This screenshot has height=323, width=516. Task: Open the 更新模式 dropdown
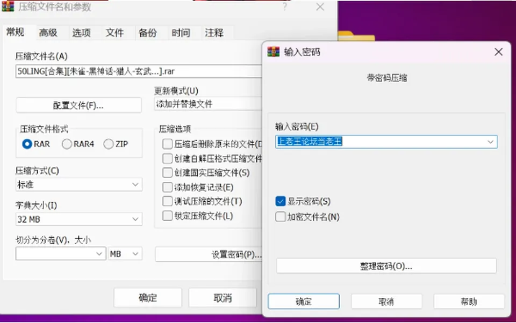(208, 104)
